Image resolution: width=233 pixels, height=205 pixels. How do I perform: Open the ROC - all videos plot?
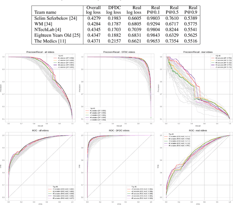(x=40, y=166)
